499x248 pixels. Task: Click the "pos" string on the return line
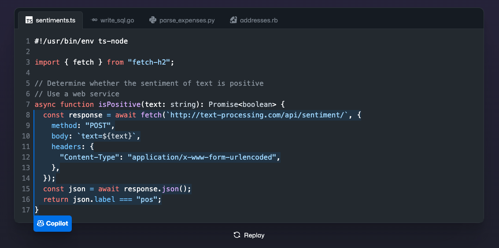click(147, 199)
